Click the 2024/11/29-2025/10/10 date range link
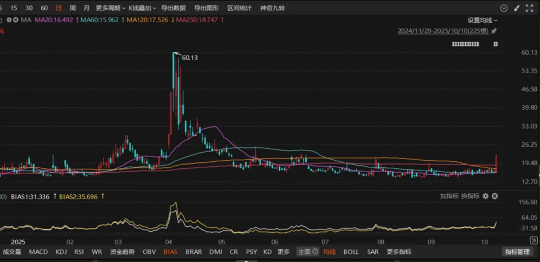 point(442,31)
